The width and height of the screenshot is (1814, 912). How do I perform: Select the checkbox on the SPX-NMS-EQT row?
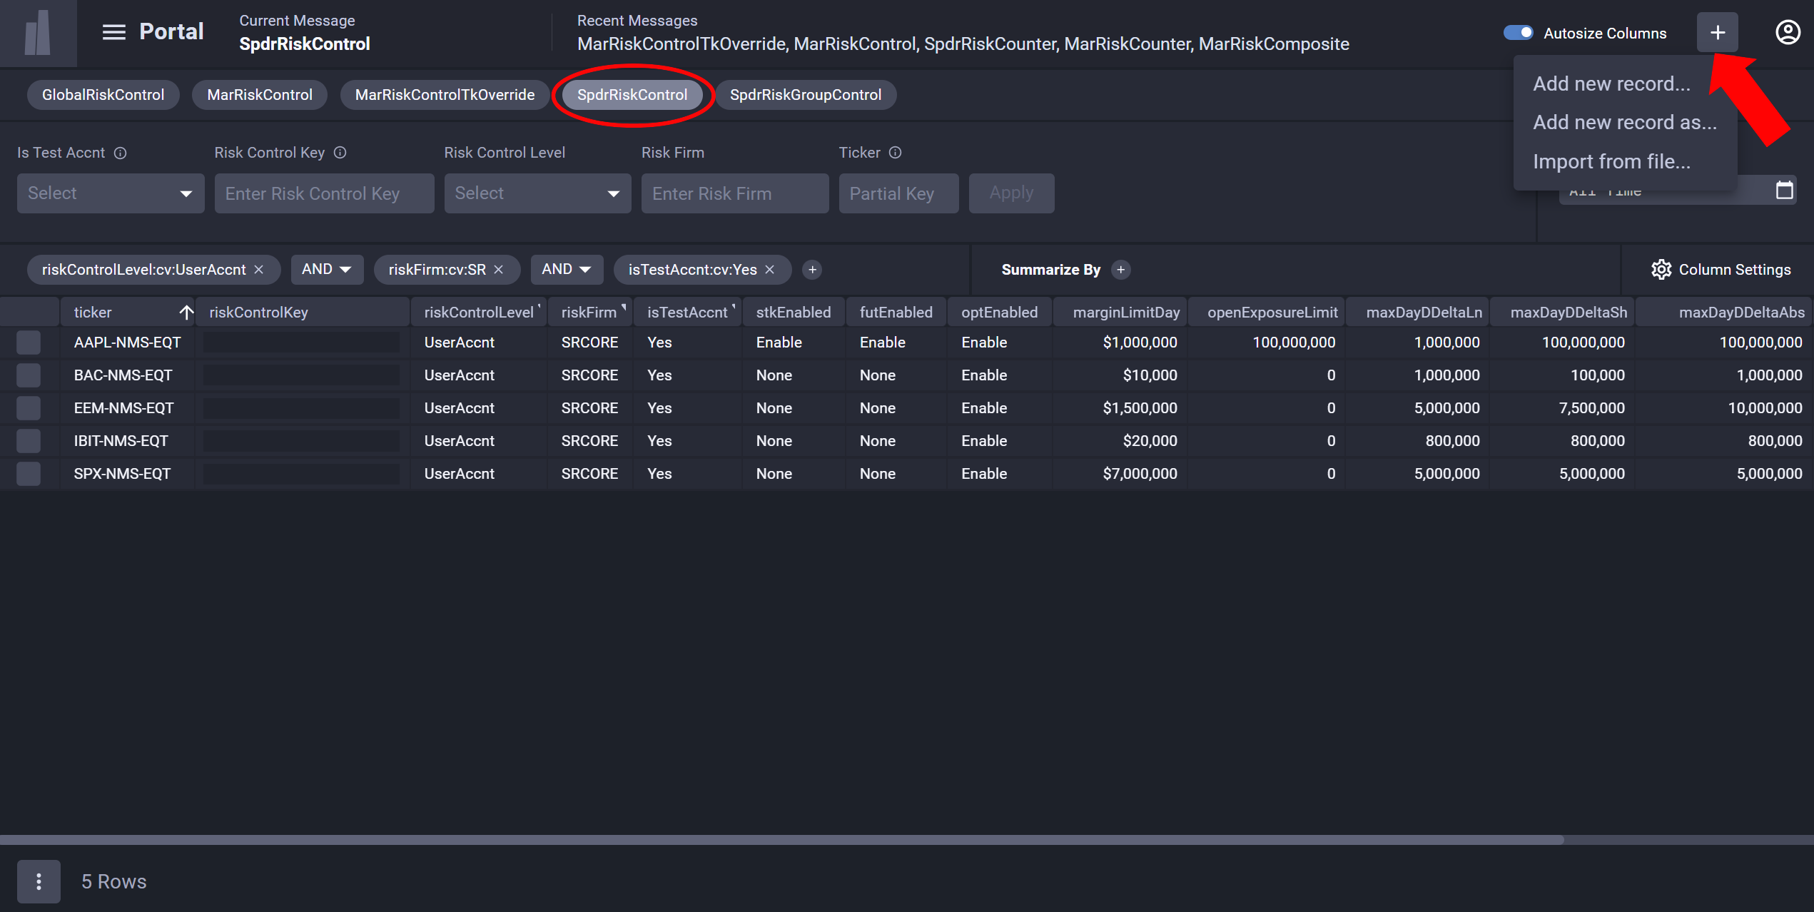click(x=28, y=473)
